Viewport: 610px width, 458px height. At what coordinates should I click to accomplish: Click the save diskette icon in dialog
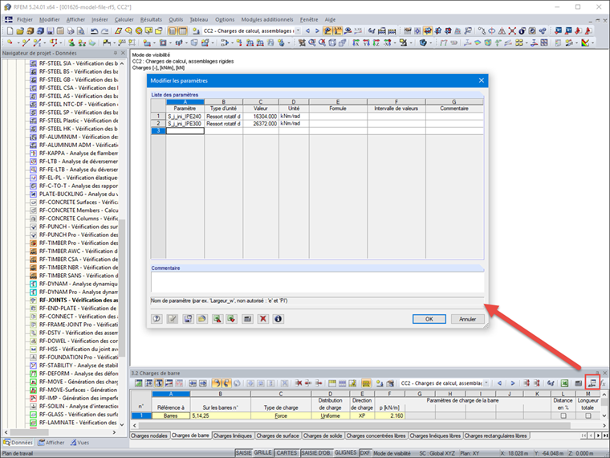point(189,318)
